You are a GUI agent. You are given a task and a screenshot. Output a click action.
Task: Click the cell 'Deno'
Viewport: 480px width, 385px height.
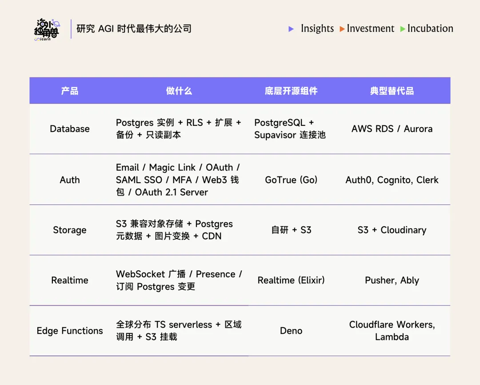click(291, 331)
